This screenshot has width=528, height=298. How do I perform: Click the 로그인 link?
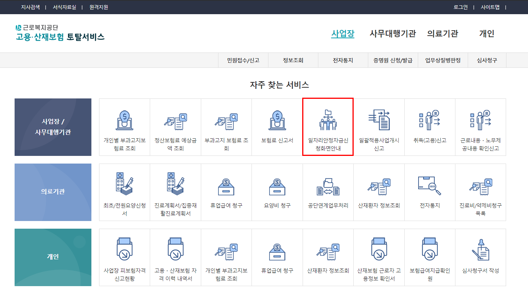(460, 7)
